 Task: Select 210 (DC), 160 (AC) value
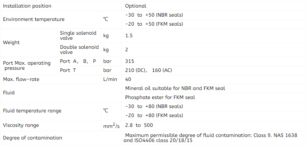point(149,70)
